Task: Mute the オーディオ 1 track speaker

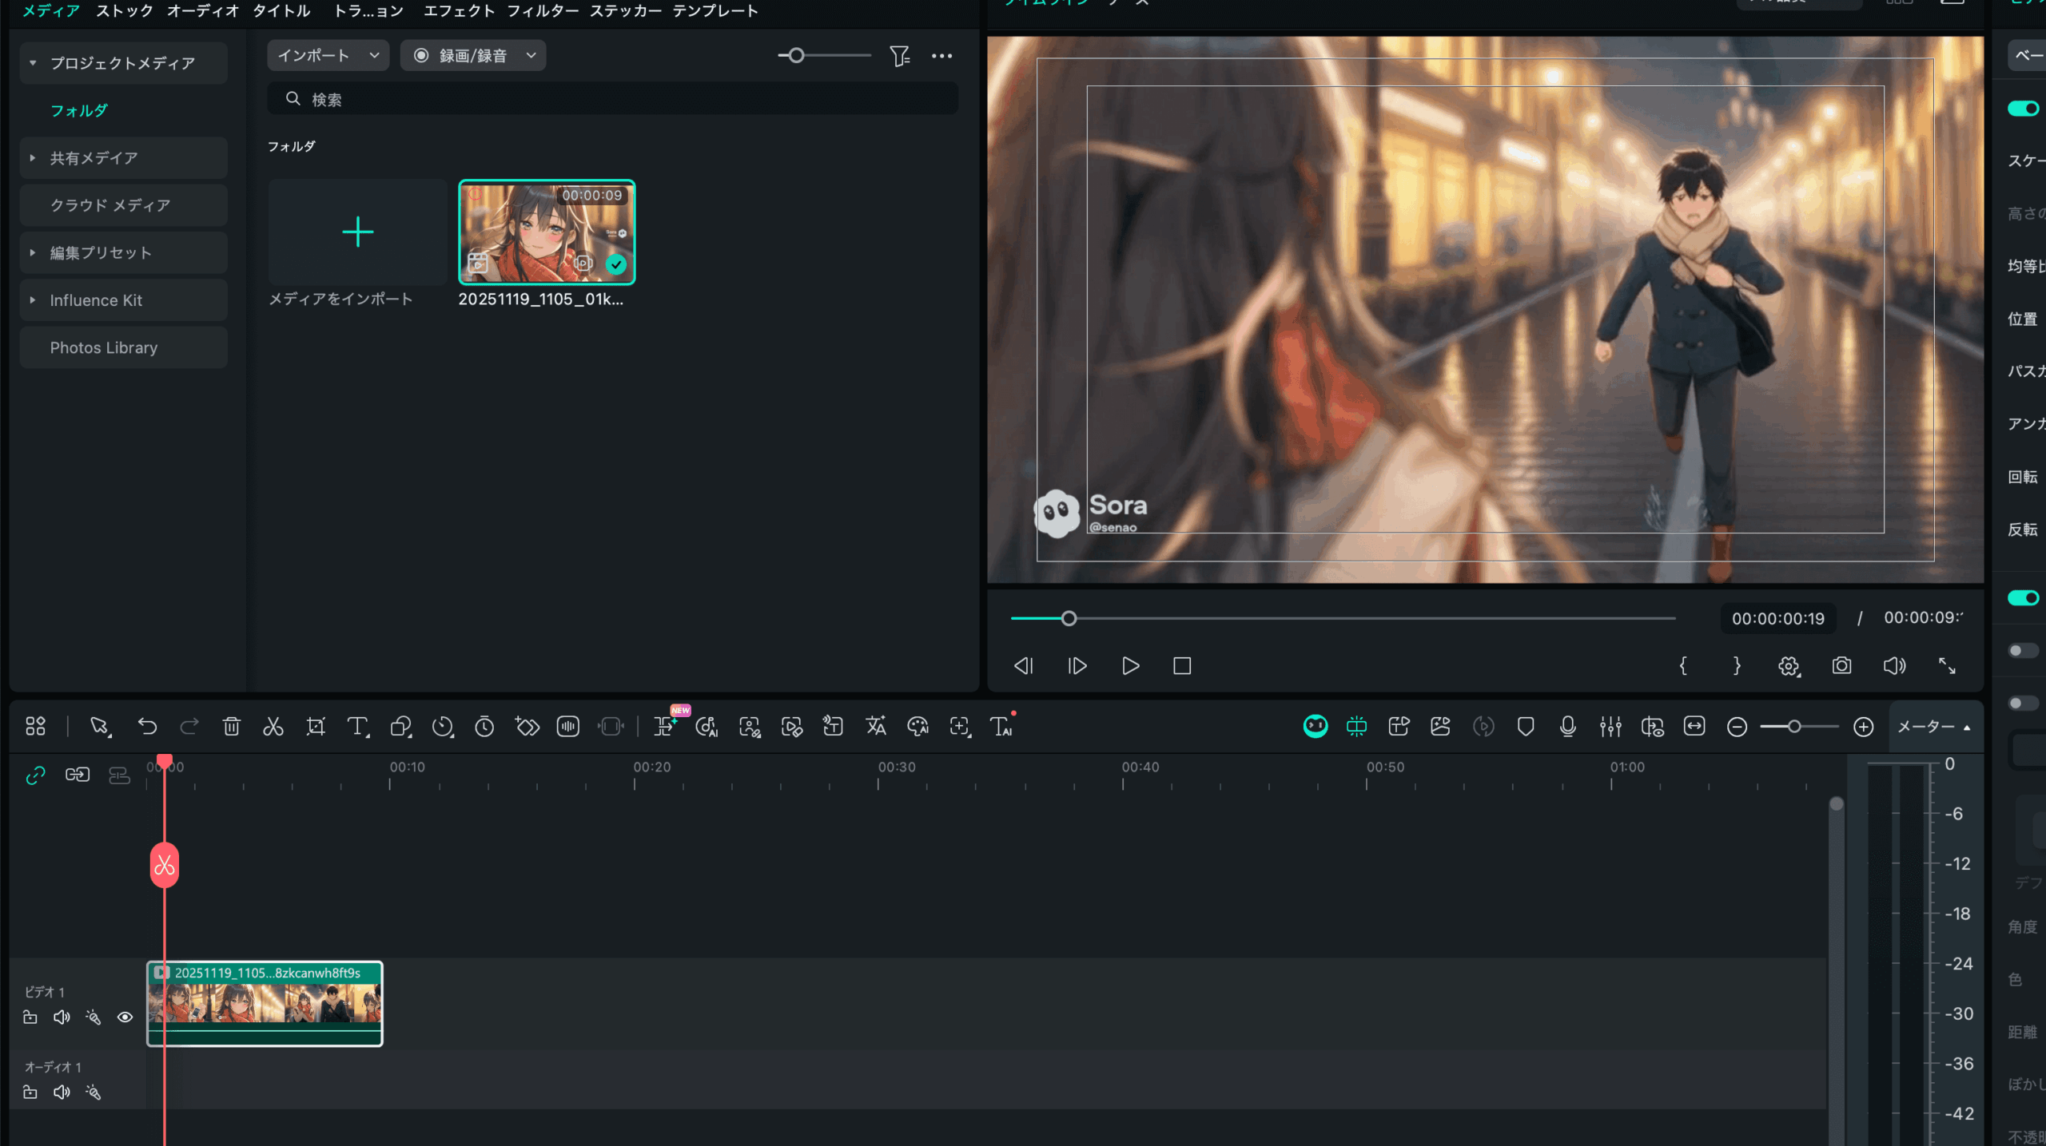Action: 62,1092
